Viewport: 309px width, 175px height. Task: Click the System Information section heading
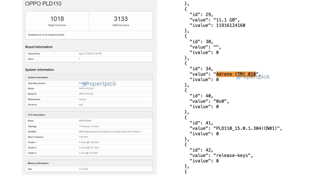point(39,70)
